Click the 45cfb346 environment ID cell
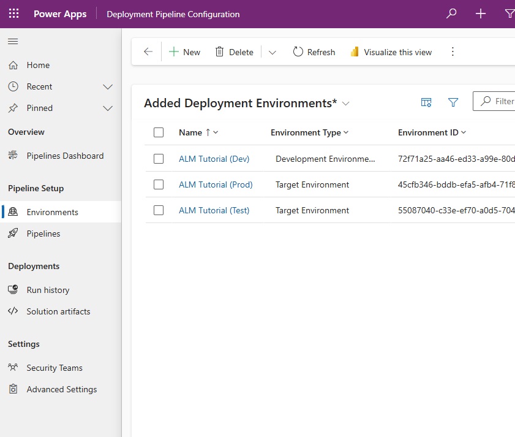The image size is (515, 437). (x=456, y=184)
